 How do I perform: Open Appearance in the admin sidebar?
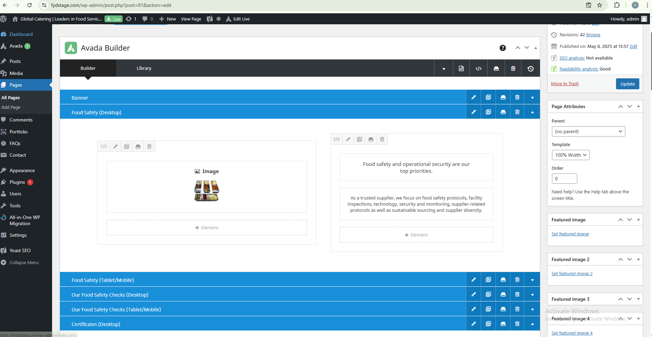[22, 170]
